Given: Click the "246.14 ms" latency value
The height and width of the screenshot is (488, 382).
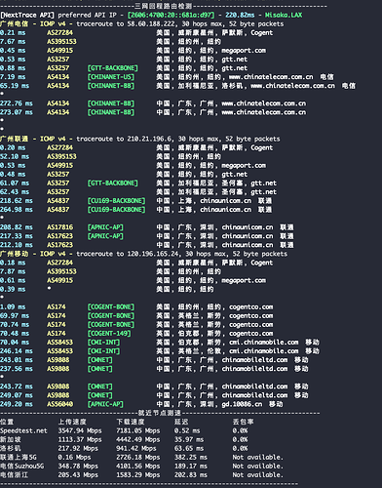Looking at the screenshot, I should 17,350.
